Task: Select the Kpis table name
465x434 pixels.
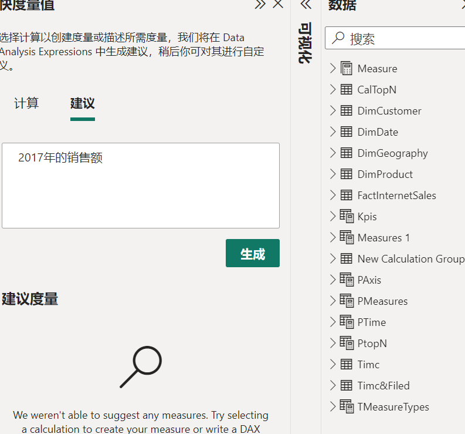Action: (367, 217)
